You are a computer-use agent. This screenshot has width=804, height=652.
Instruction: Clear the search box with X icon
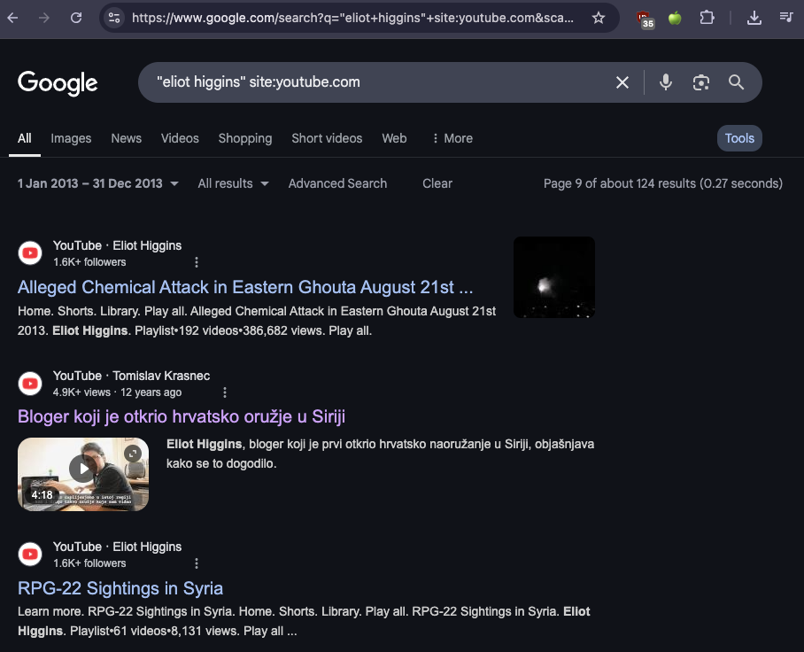pos(622,82)
